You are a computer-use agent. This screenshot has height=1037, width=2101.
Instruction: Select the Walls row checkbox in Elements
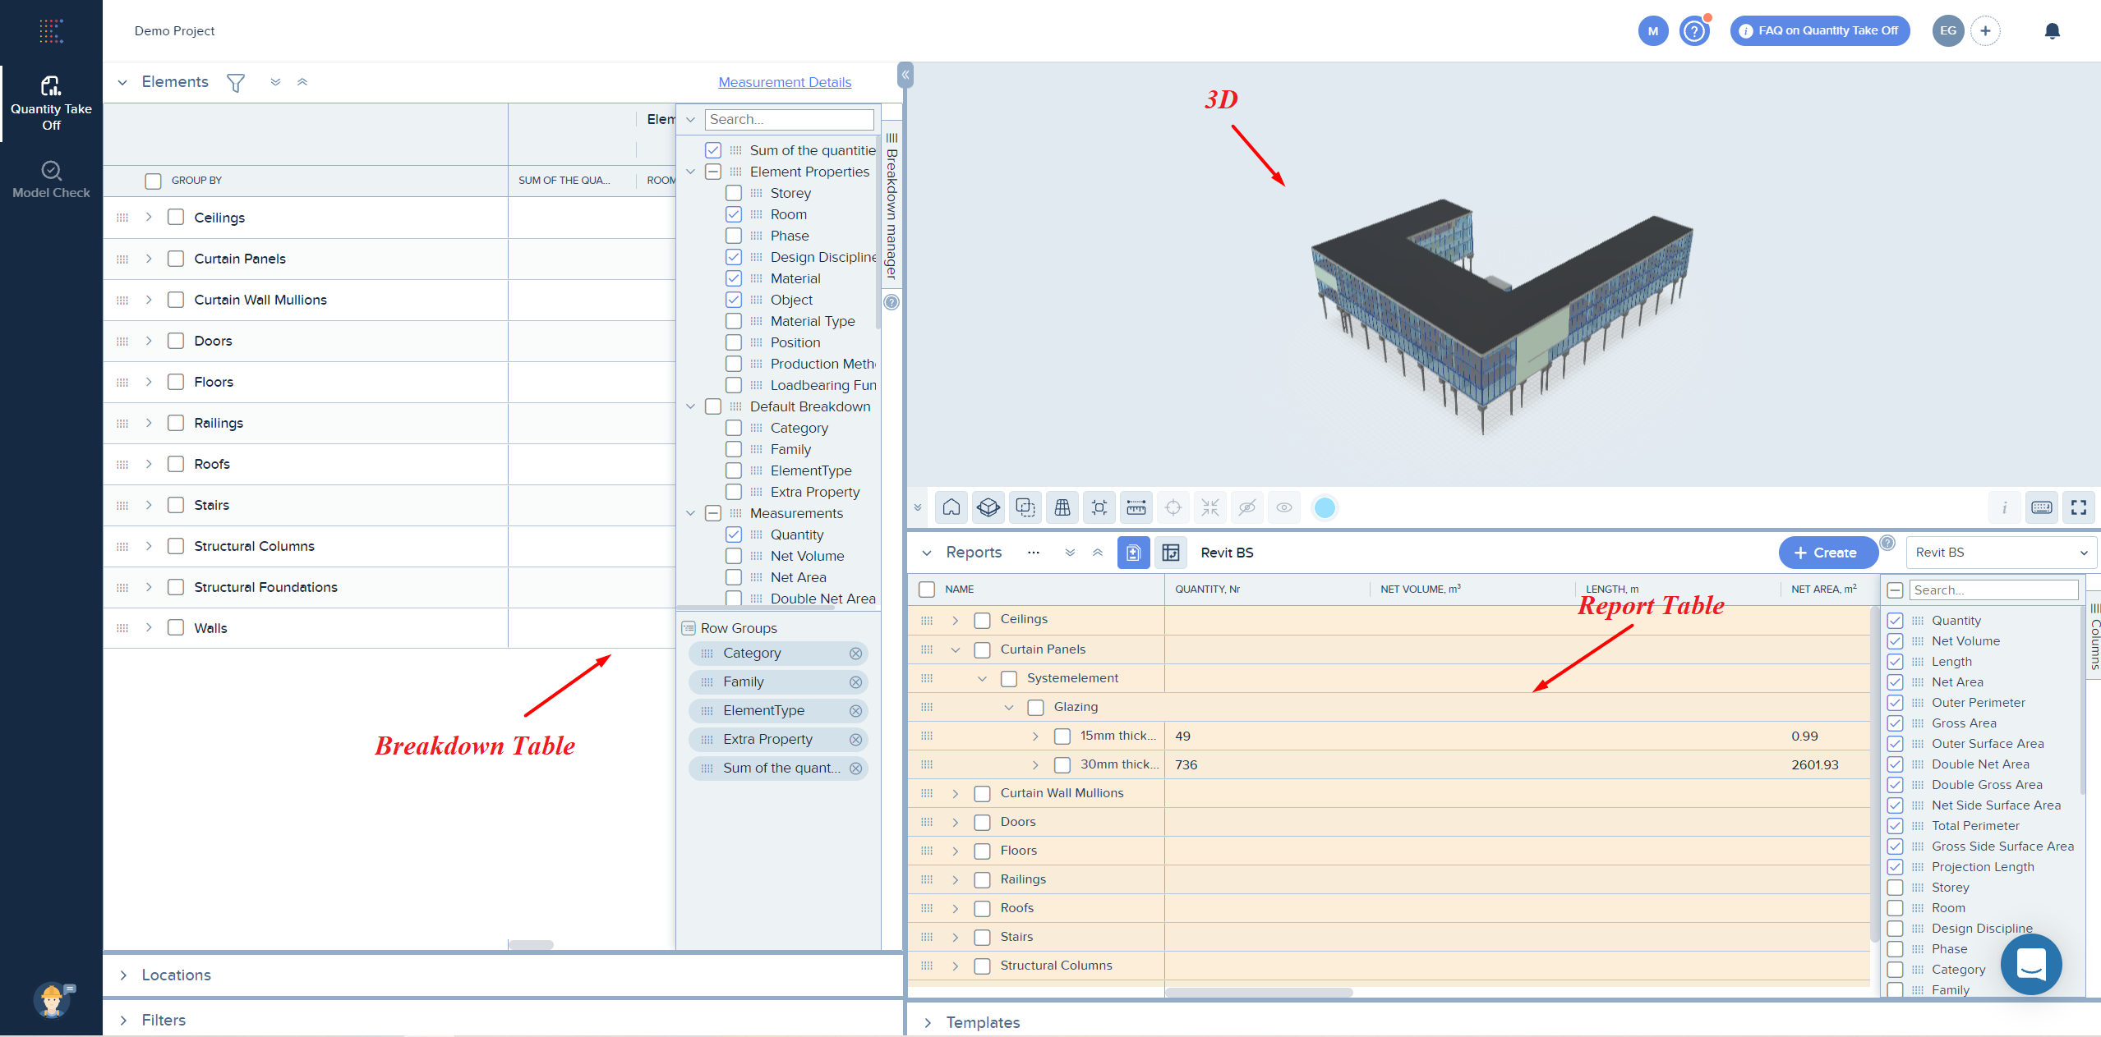(x=176, y=627)
